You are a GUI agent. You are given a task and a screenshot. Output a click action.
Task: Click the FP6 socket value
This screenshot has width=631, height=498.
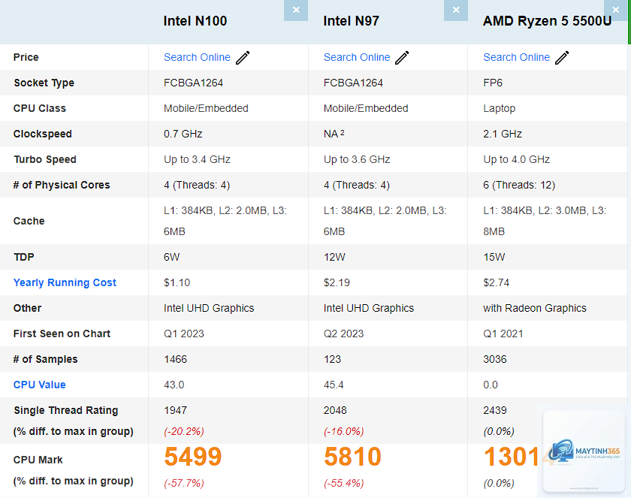click(x=493, y=83)
